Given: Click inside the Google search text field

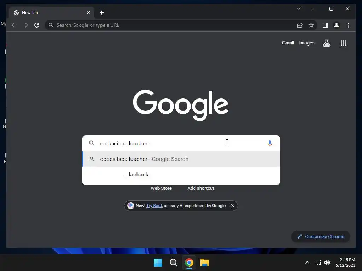Looking at the screenshot, I should pyautogui.click(x=181, y=143).
